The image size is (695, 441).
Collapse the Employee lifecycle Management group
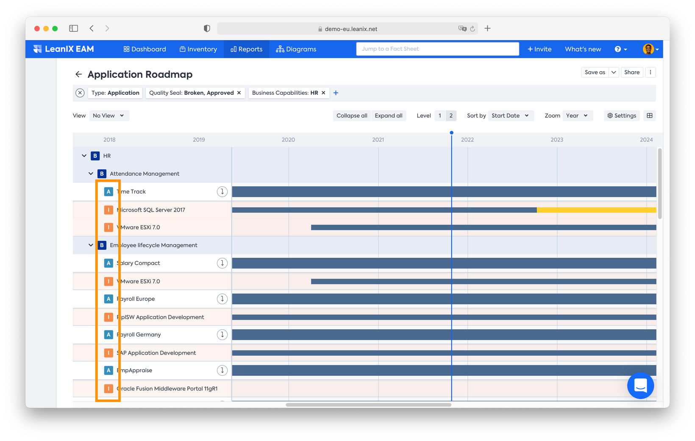click(x=91, y=245)
